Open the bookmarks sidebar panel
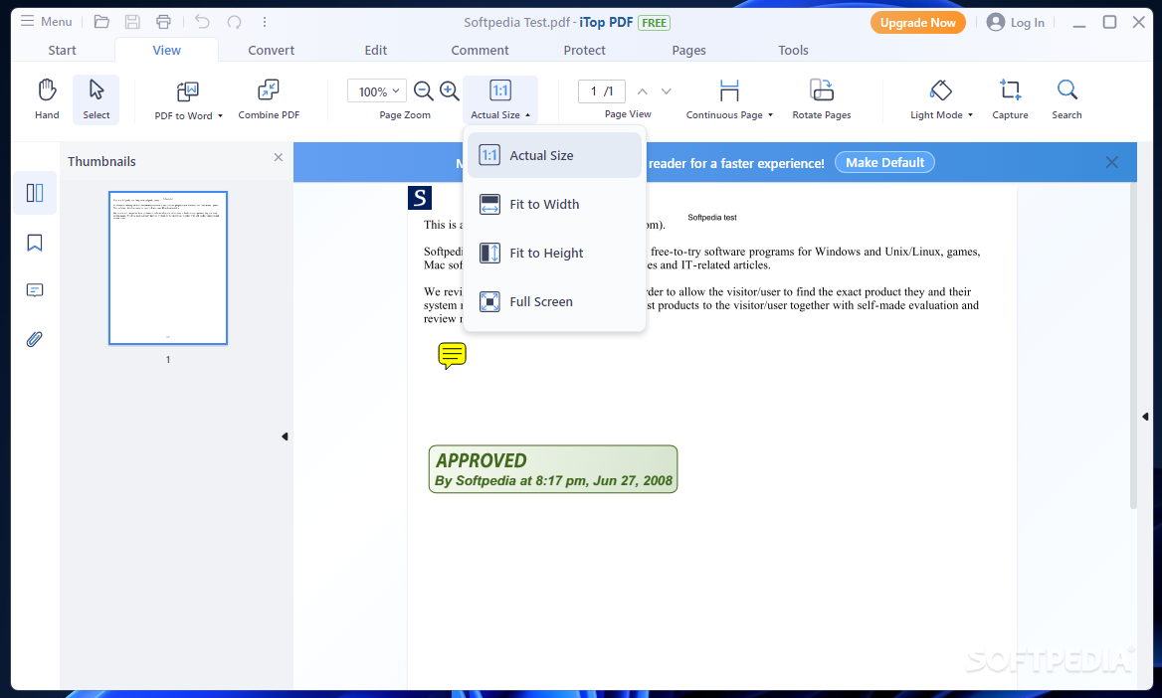This screenshot has width=1162, height=698. pyautogui.click(x=35, y=243)
